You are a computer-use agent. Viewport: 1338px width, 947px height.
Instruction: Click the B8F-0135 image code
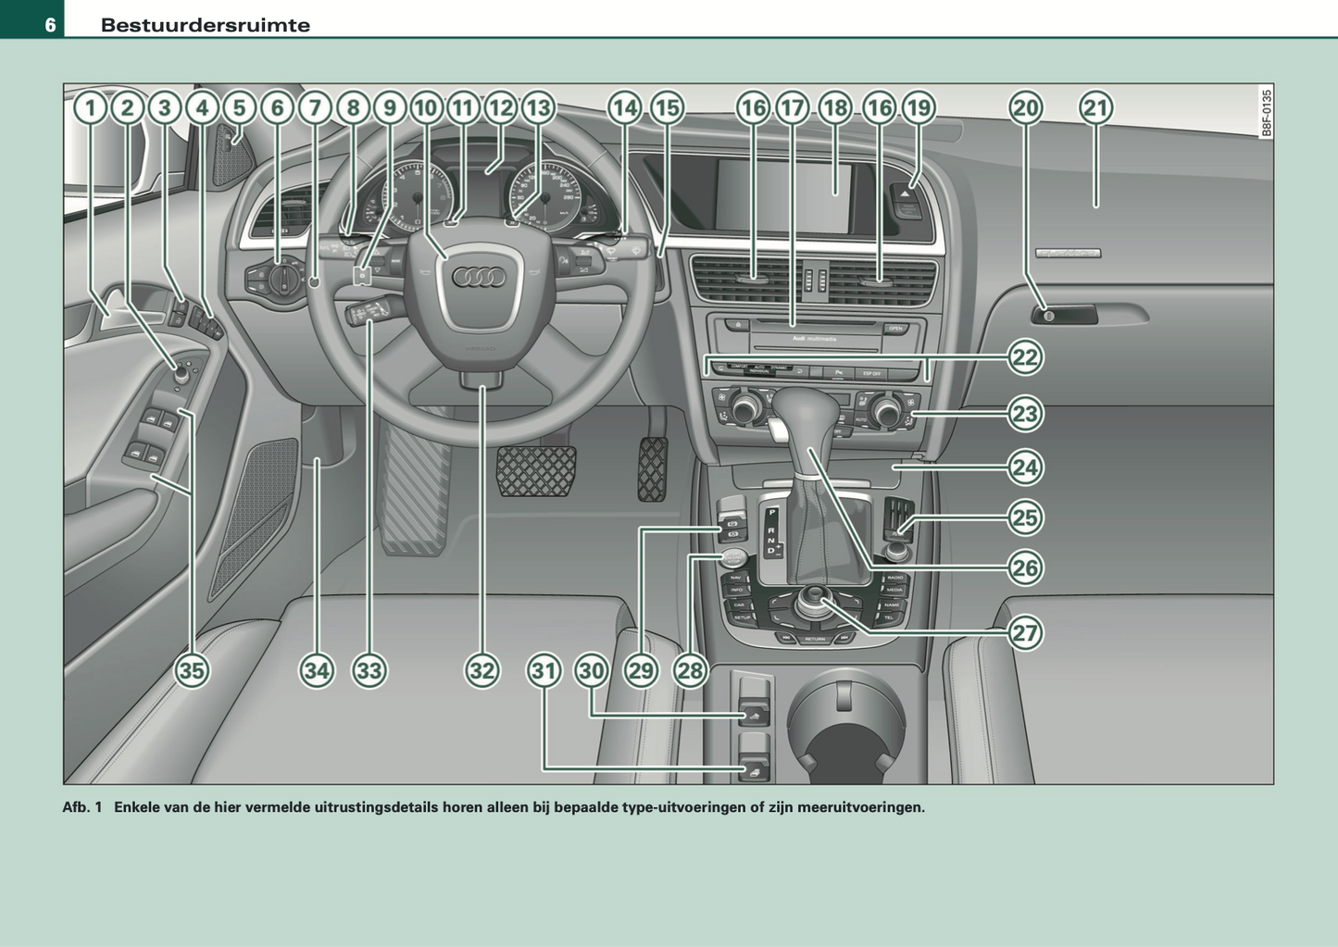coord(1266,113)
